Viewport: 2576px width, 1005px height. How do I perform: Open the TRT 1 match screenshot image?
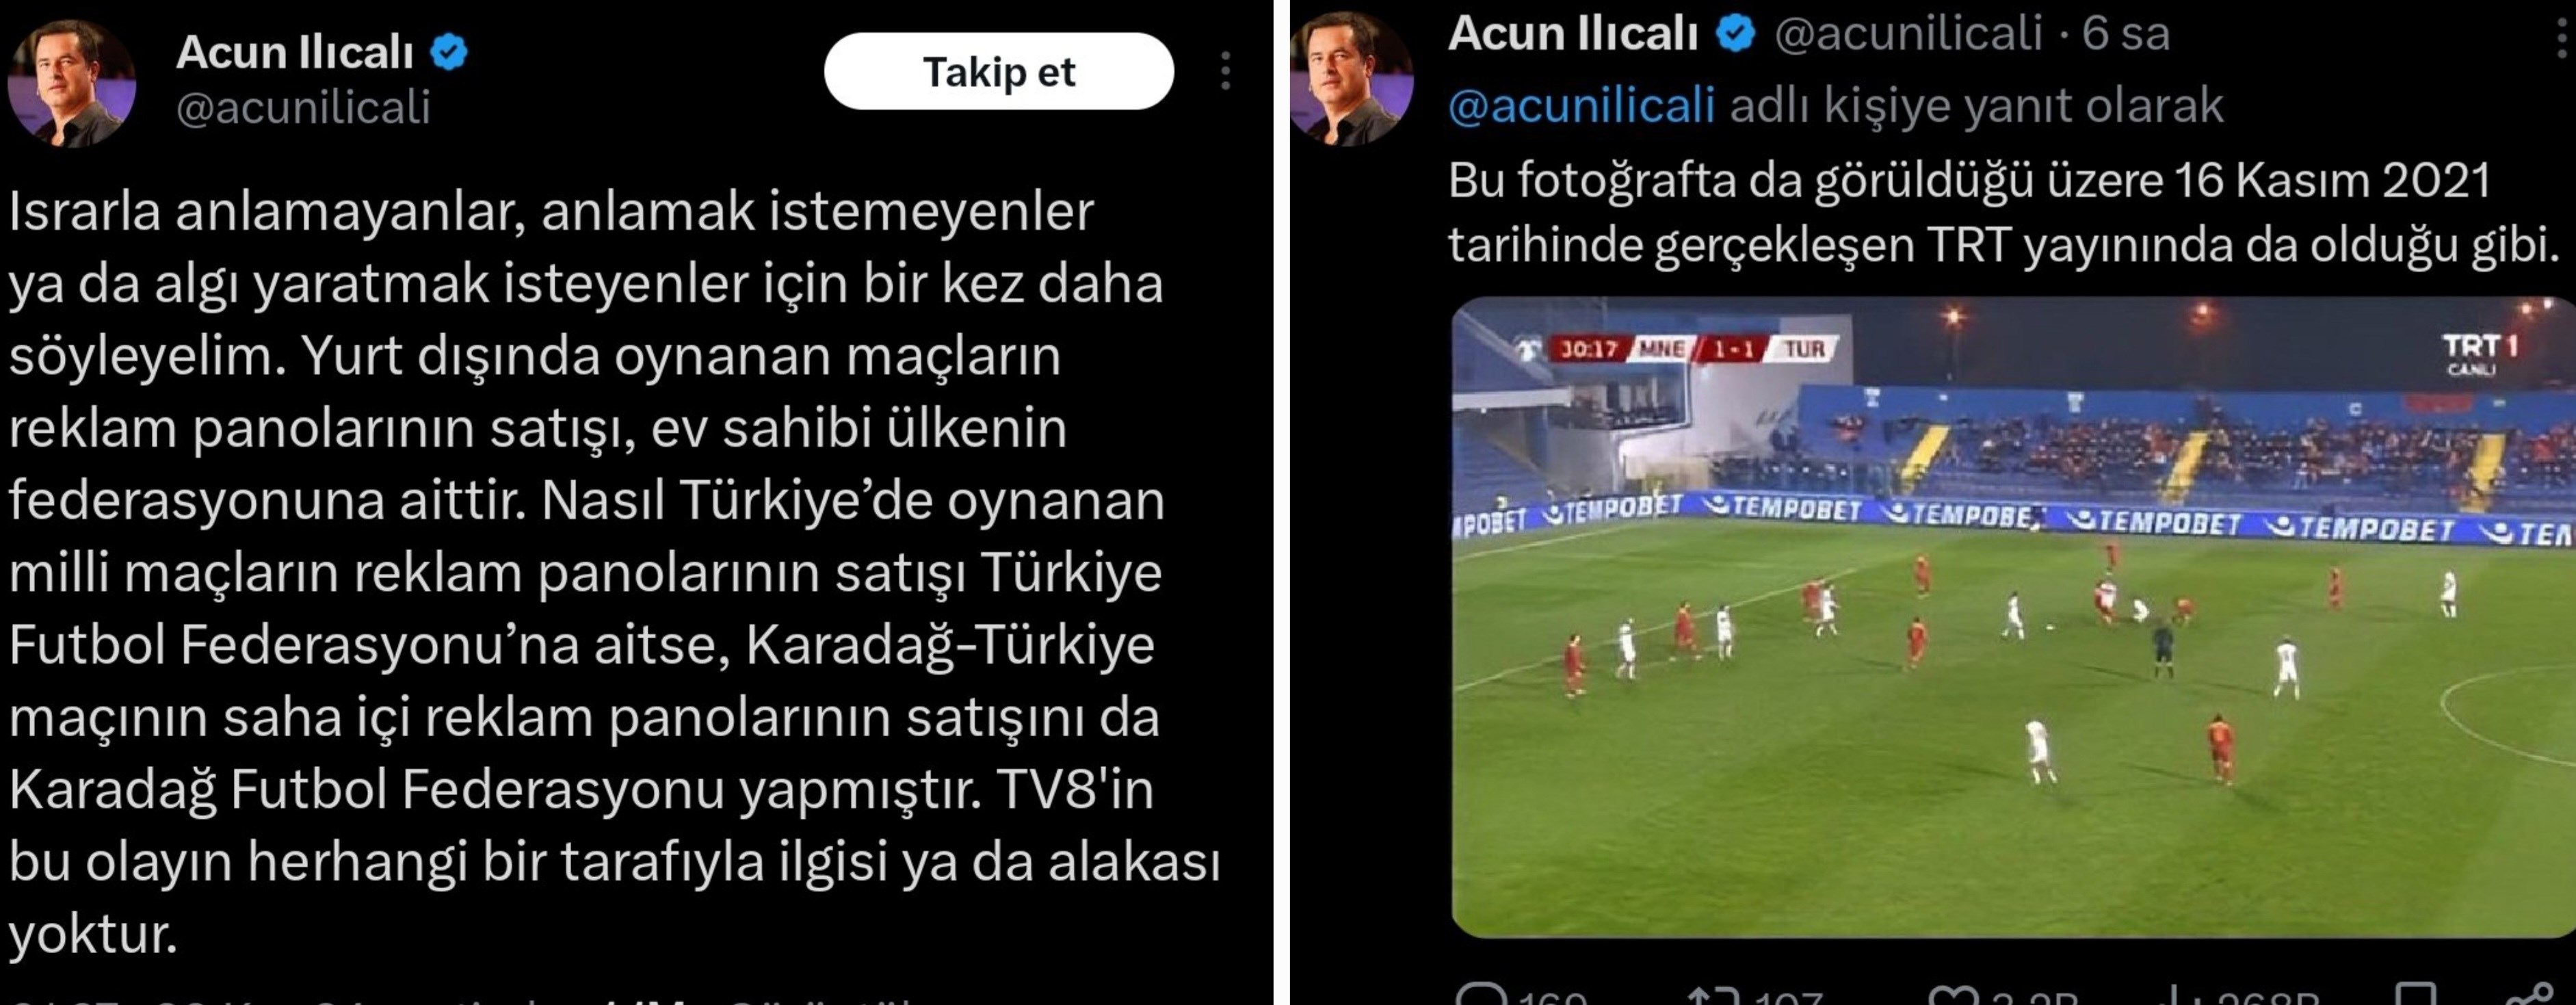tap(2013, 617)
